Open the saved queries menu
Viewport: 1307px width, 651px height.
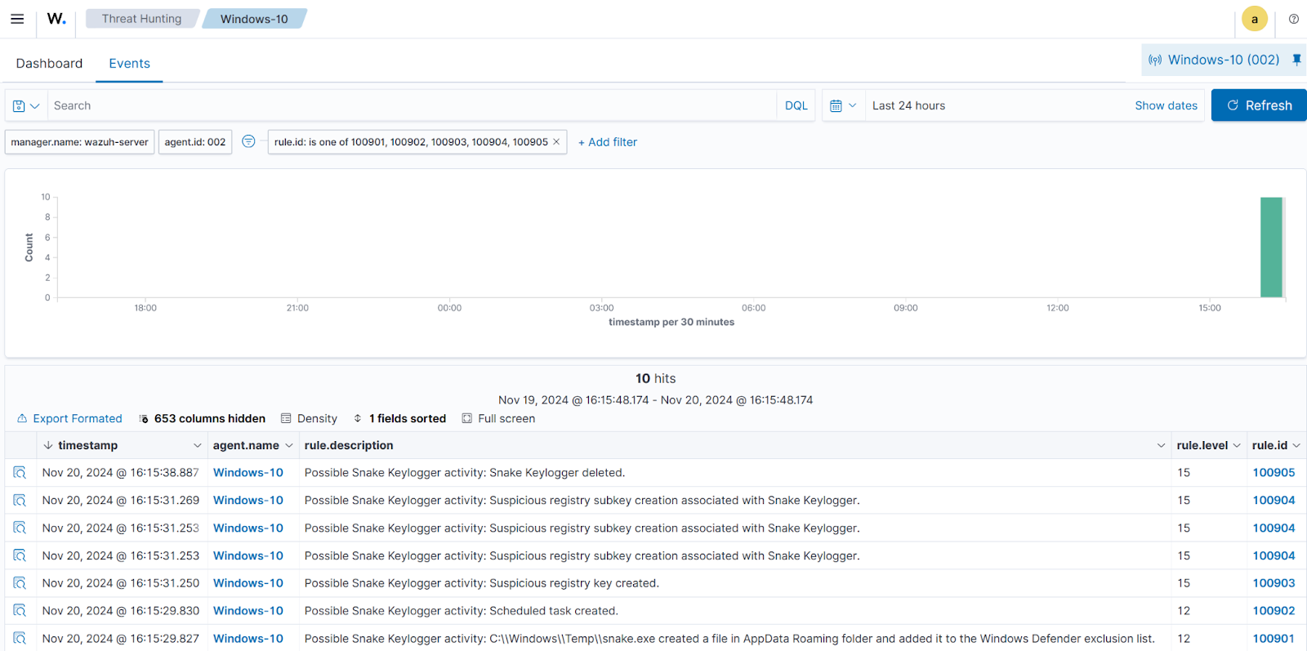click(x=26, y=106)
